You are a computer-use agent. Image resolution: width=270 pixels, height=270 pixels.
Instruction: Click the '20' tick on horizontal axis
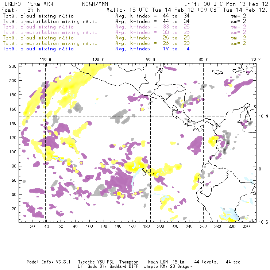(x=32, y=227)
